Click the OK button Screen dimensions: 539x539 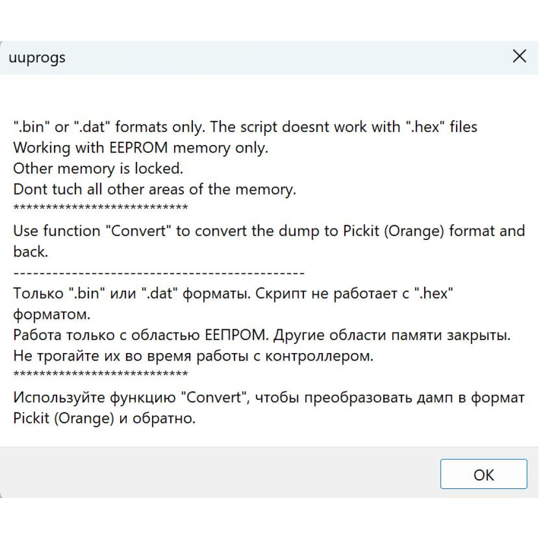483,474
